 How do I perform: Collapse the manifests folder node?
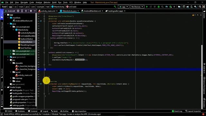pyautogui.click(x=8, y=18)
